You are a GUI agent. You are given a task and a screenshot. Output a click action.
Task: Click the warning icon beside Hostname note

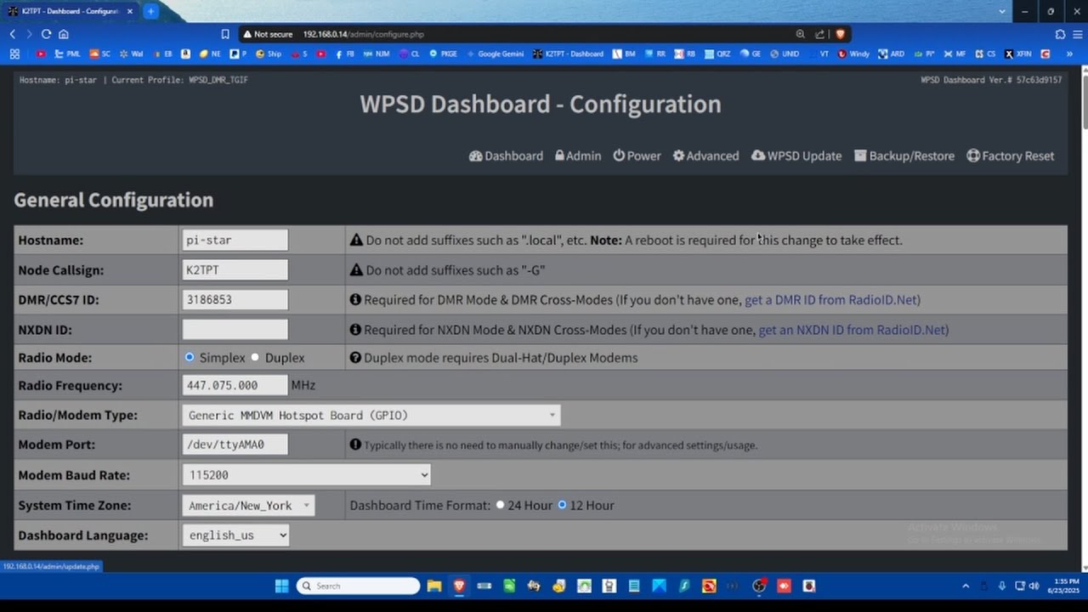pos(356,241)
